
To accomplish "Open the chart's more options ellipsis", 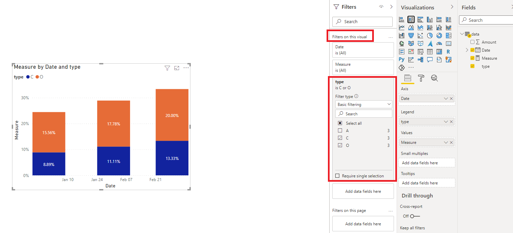I will click(186, 68).
